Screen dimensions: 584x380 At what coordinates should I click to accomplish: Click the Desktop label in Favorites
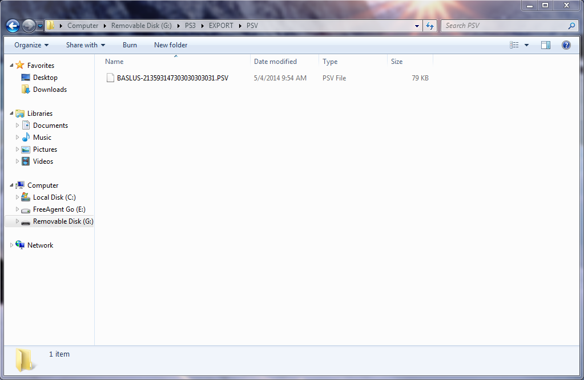point(45,78)
